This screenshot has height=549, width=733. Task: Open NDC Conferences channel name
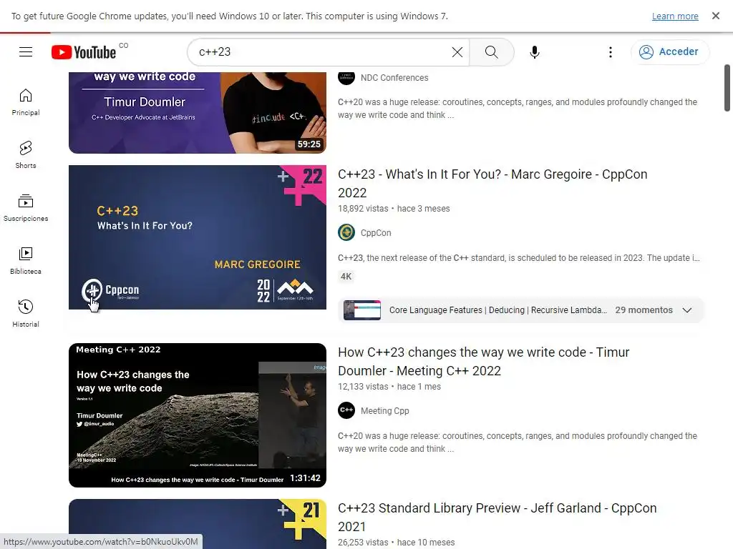pyautogui.click(x=394, y=77)
